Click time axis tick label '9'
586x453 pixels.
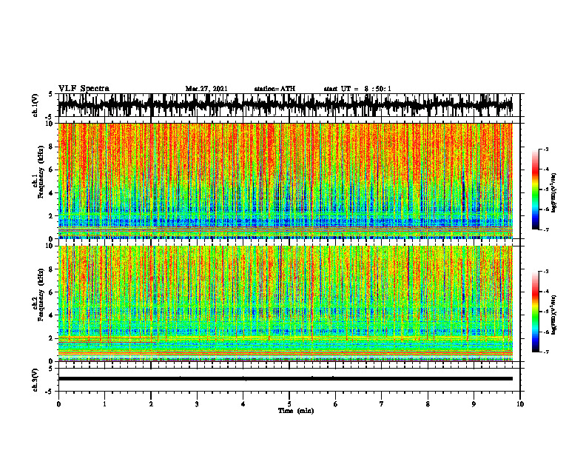(474, 404)
